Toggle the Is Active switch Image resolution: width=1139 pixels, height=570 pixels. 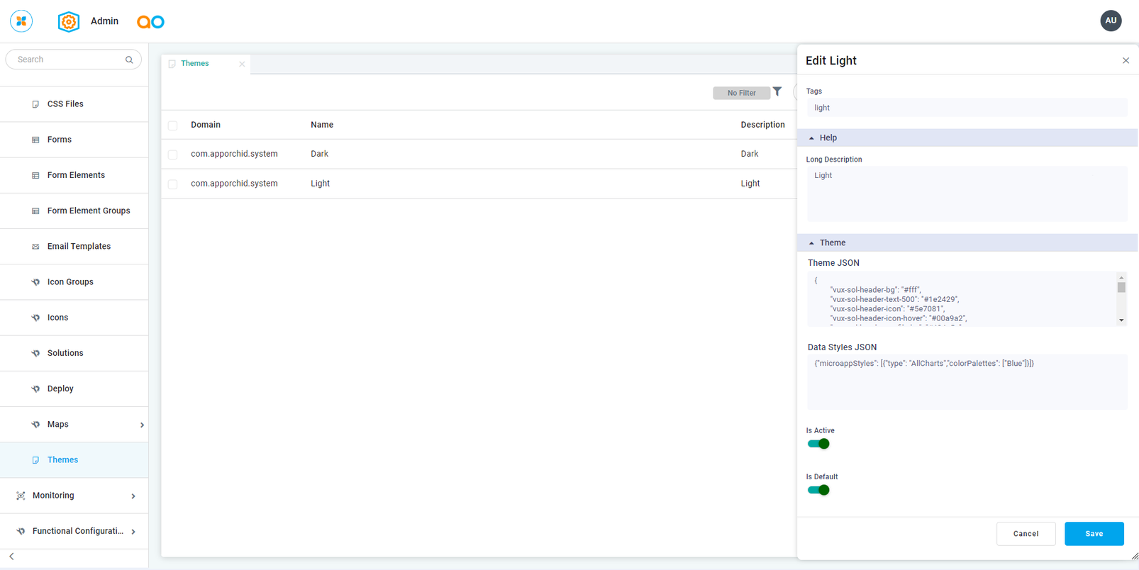[x=818, y=444]
